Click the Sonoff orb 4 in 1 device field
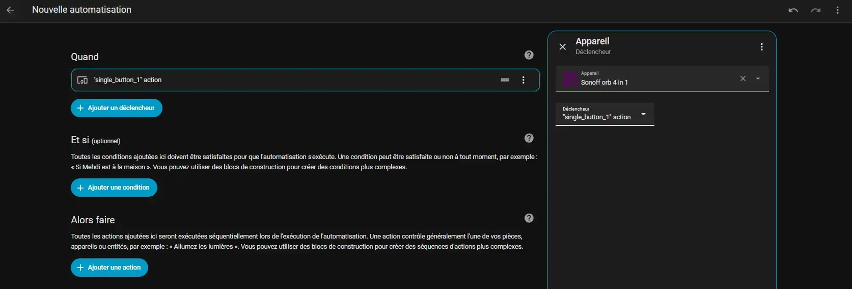852x289 pixels. [647, 79]
